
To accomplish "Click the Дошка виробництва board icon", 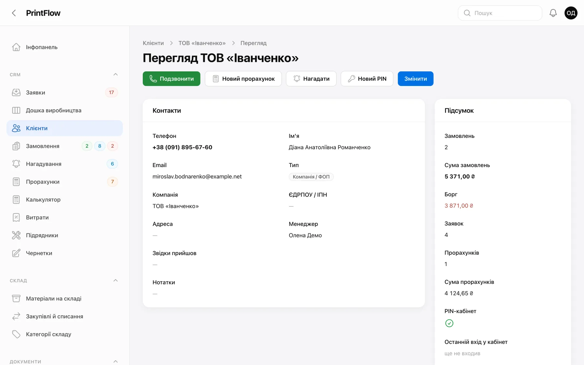I will (x=16, y=110).
